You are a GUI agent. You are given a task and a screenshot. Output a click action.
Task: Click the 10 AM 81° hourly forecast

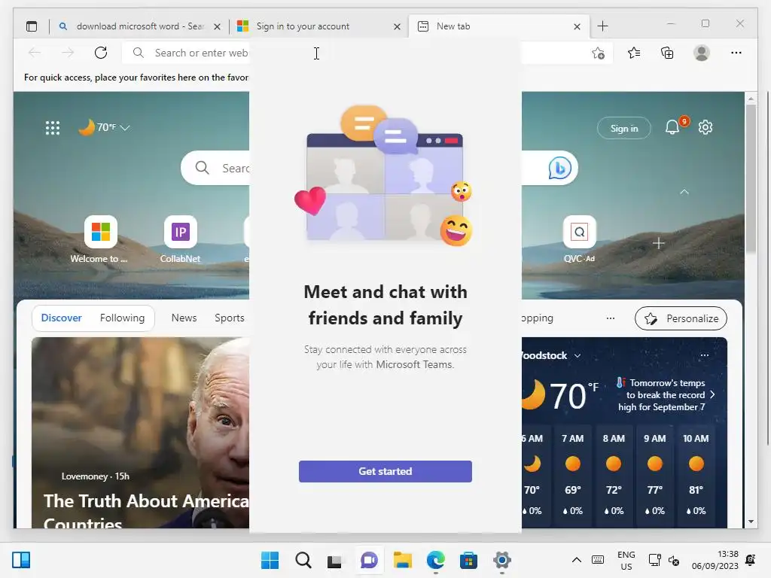click(x=696, y=474)
